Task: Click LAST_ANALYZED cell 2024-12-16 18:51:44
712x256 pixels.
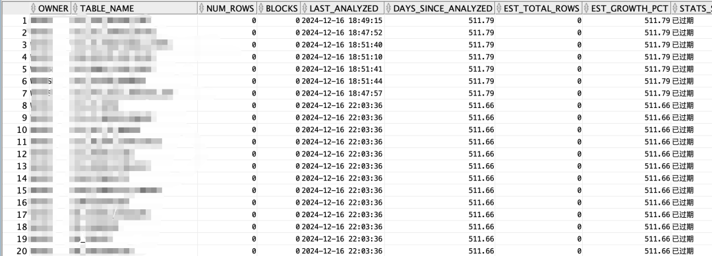Action: click(x=342, y=81)
